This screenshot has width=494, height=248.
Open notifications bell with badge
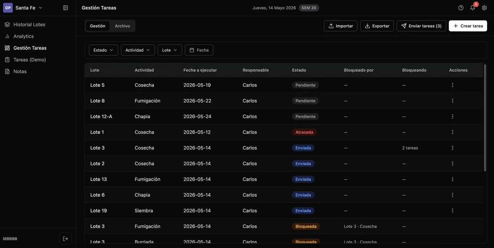tap(473, 8)
